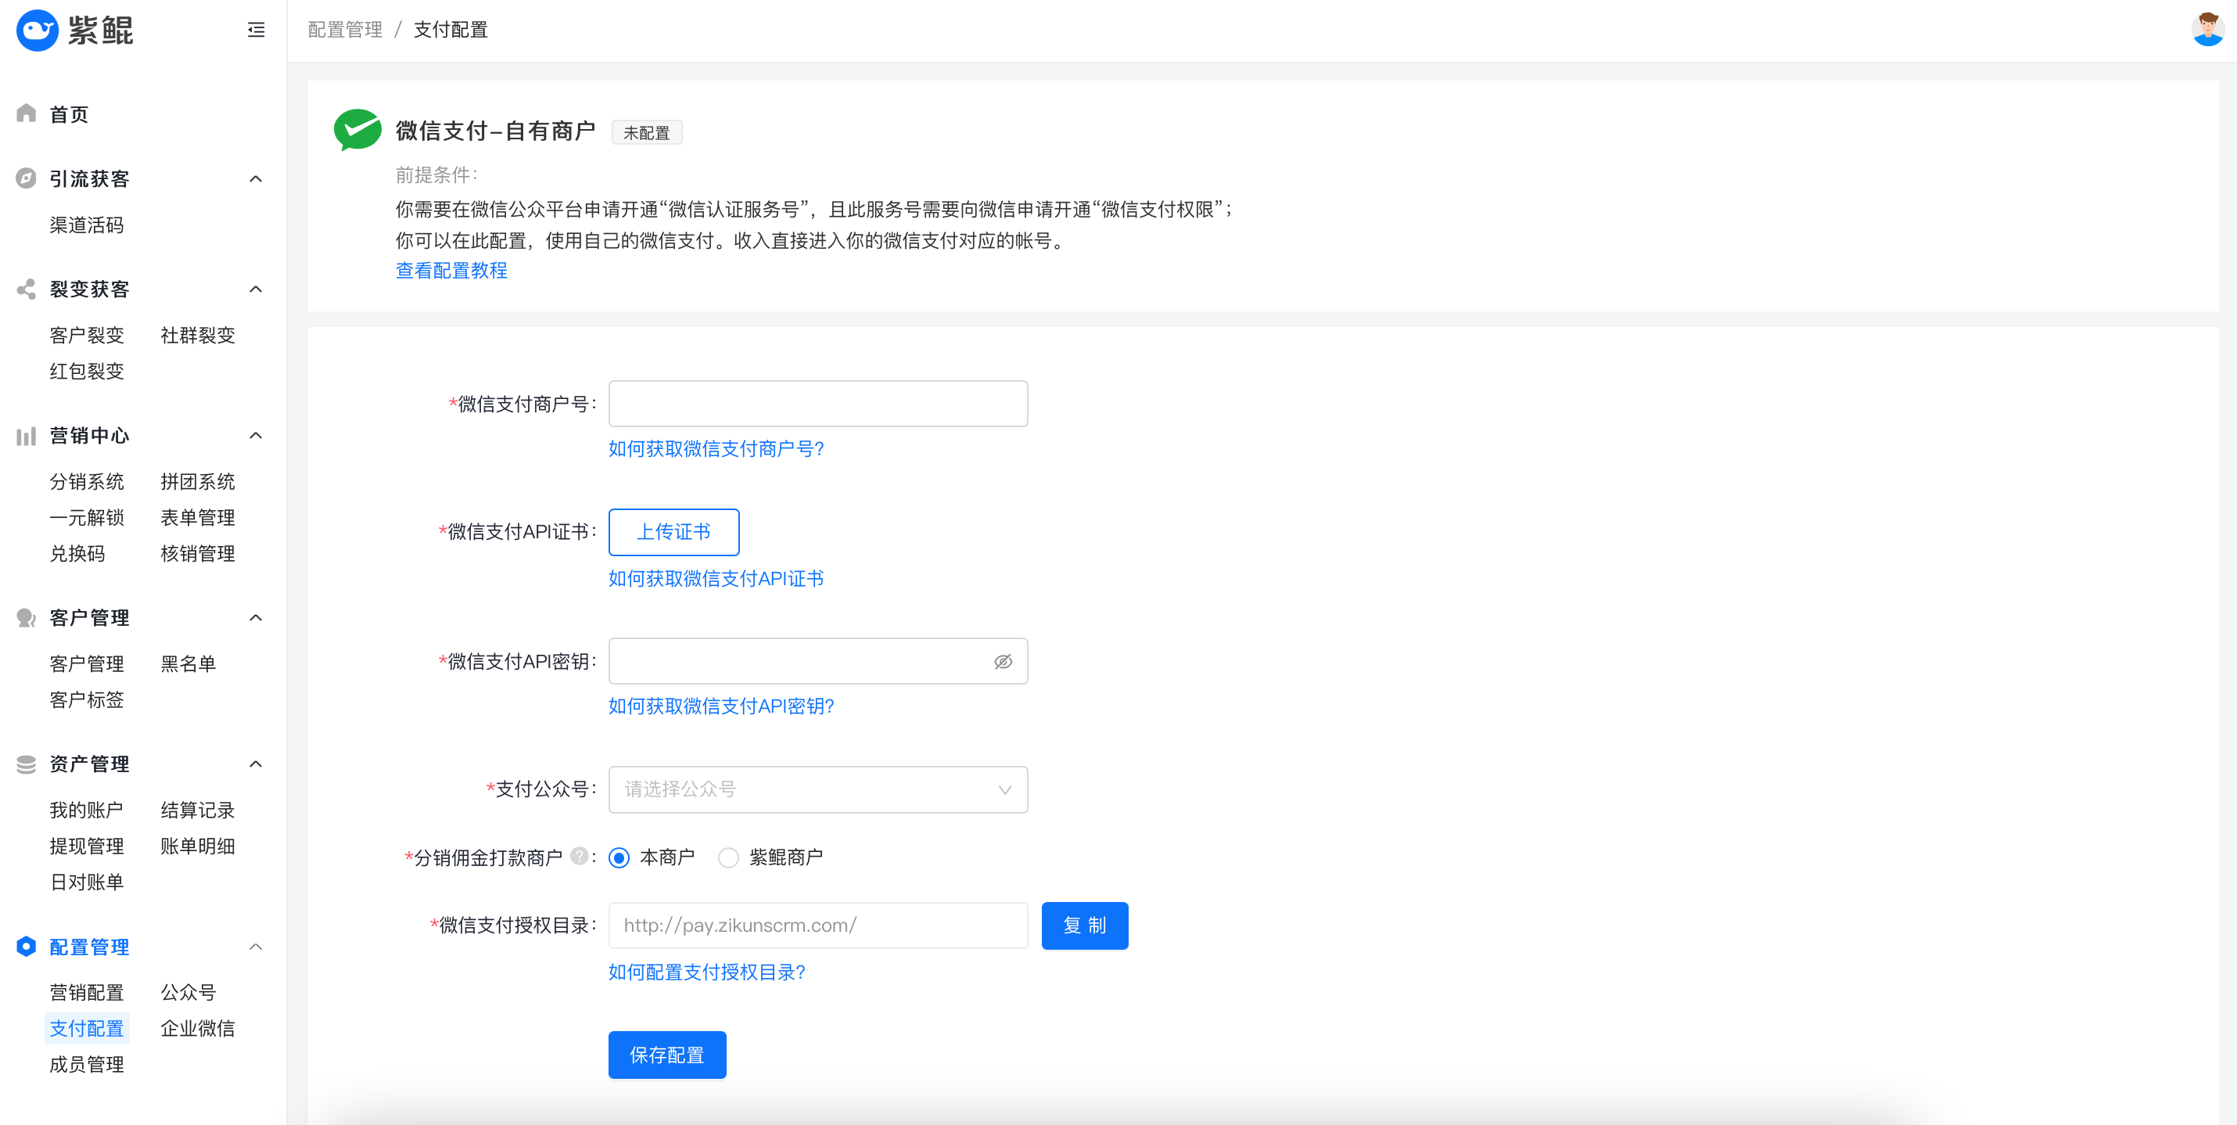Viewport: 2237px width, 1125px height.
Task: Select 支付配置 menu item
Action: point(87,1029)
